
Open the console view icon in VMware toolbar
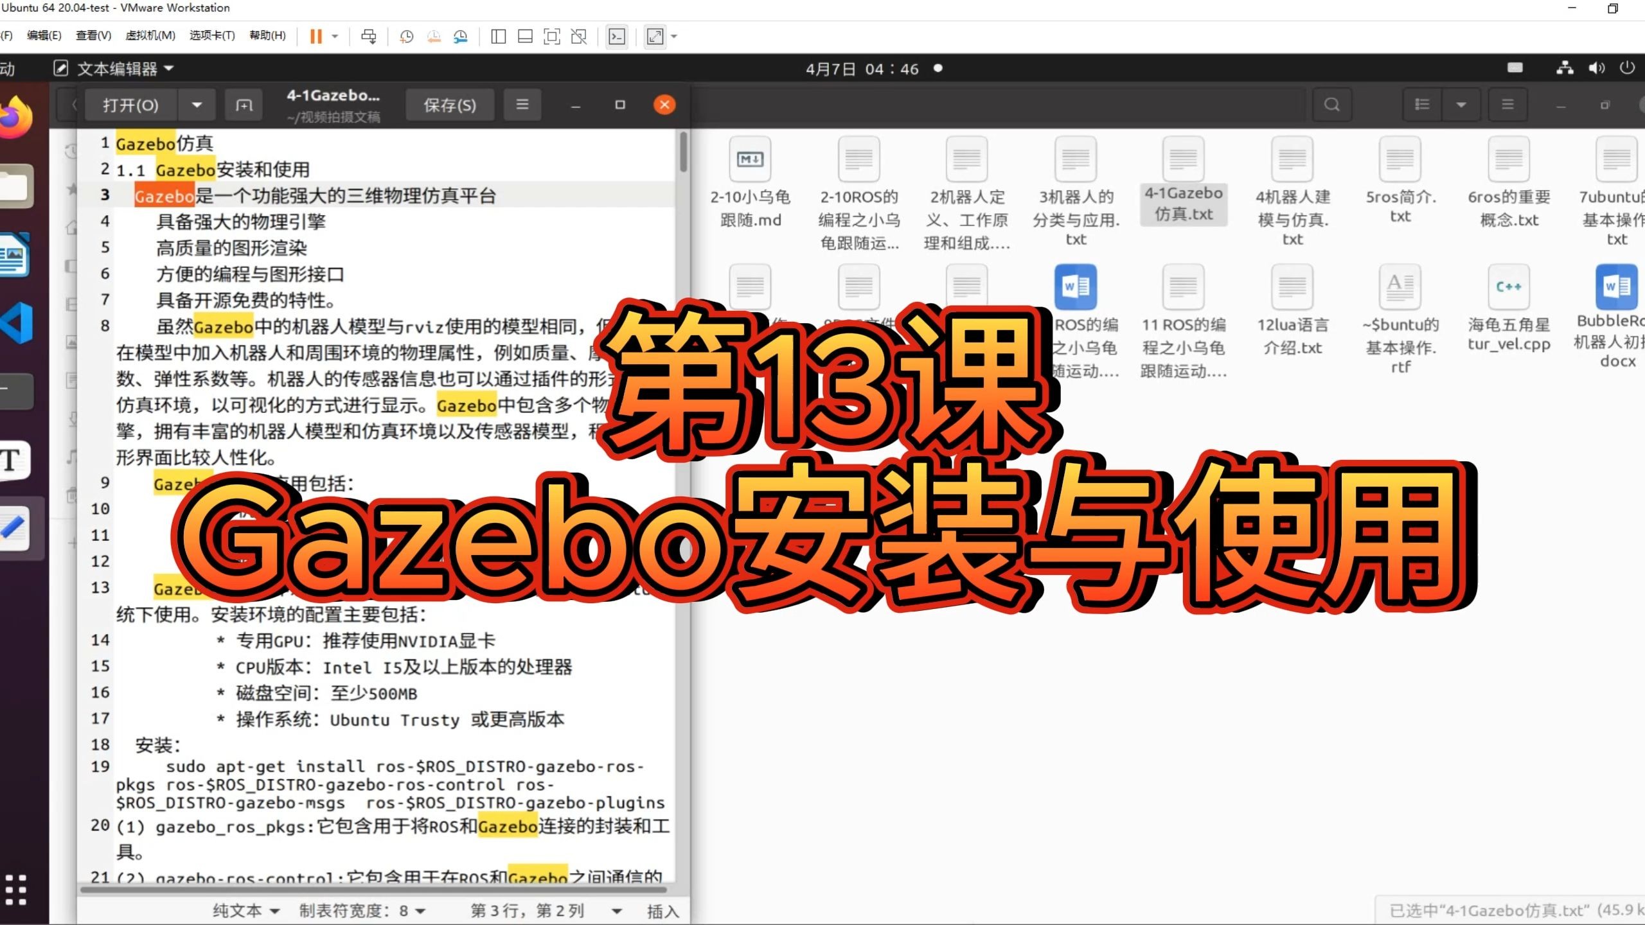point(617,37)
